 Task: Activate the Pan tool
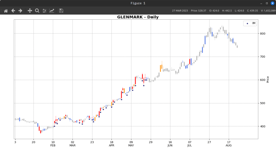click(30, 11)
